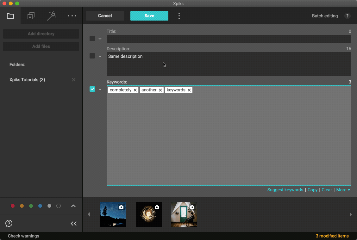
Task: Remove Xpiks Tutorials folder via X icon
Action: click(x=73, y=80)
